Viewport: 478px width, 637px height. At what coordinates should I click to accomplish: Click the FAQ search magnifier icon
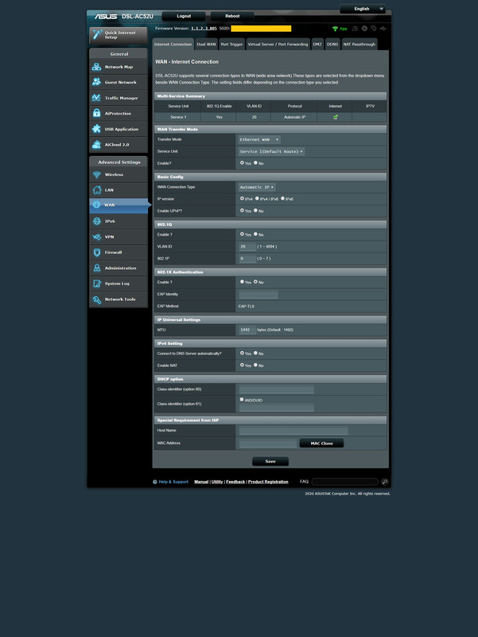pos(385,482)
